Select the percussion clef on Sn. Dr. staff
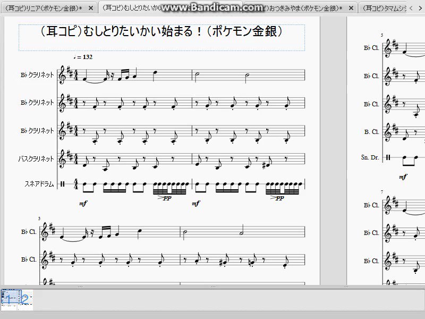The height and width of the screenshot is (319, 425). tap(388, 157)
